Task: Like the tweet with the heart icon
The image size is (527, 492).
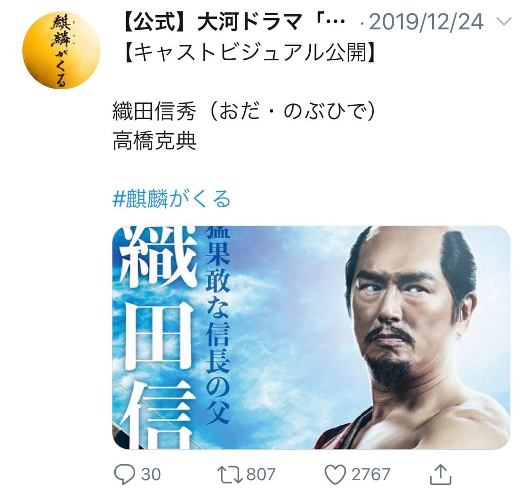Action: [x=335, y=474]
